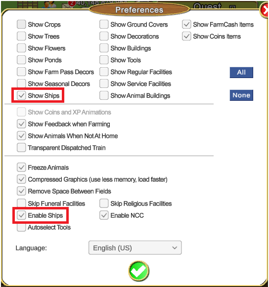Image resolution: width=269 pixels, height=287 pixels.
Task: Click the neighbors people icon at top
Action: [49, 4]
